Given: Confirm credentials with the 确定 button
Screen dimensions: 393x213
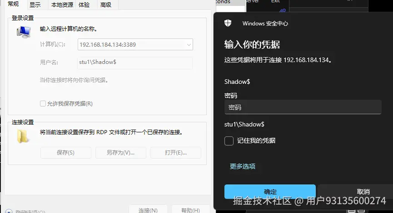Looking at the screenshot, I should pyautogui.click(x=270, y=192).
